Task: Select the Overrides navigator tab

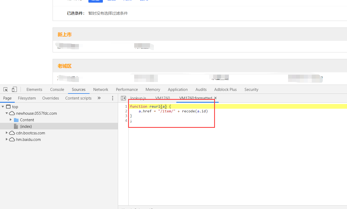Action: click(x=51, y=98)
